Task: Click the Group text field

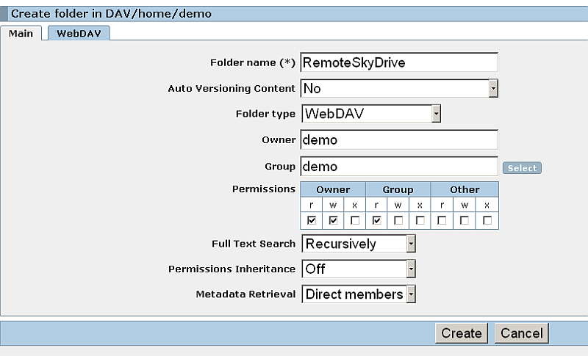Action: point(399,167)
